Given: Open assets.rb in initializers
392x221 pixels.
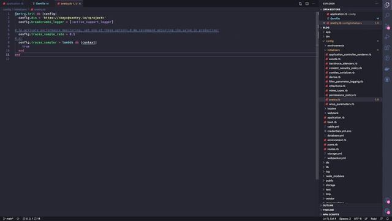Looking at the screenshot, I should [x=334, y=59].
